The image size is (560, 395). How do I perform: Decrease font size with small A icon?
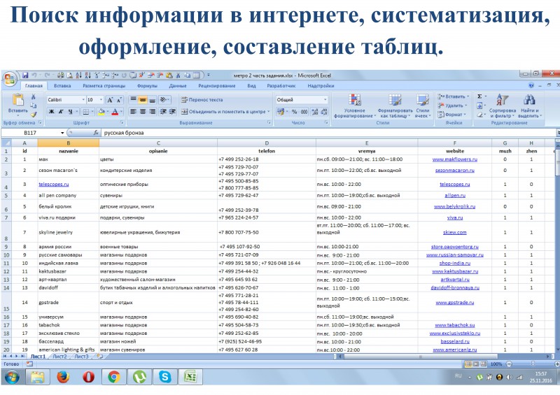[119, 100]
